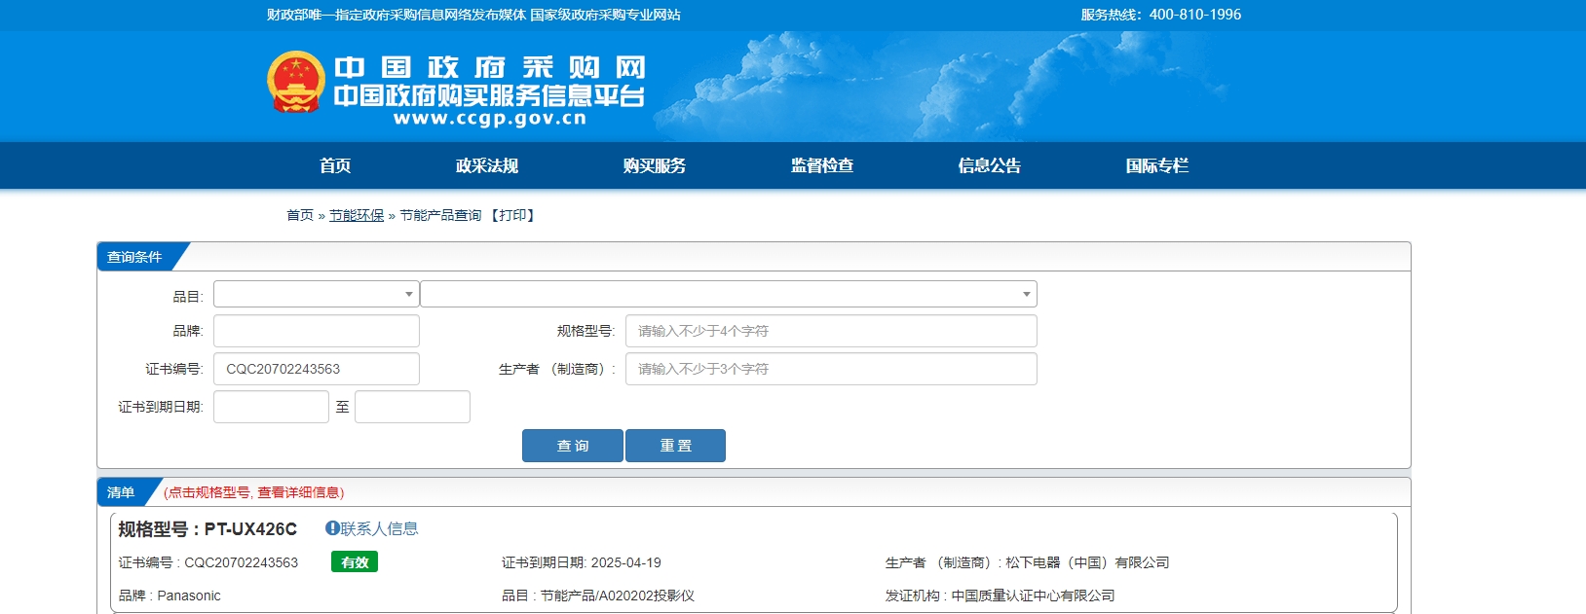Focus the 品牌 brand input field
This screenshot has height=614, width=1586.
pos(316,331)
